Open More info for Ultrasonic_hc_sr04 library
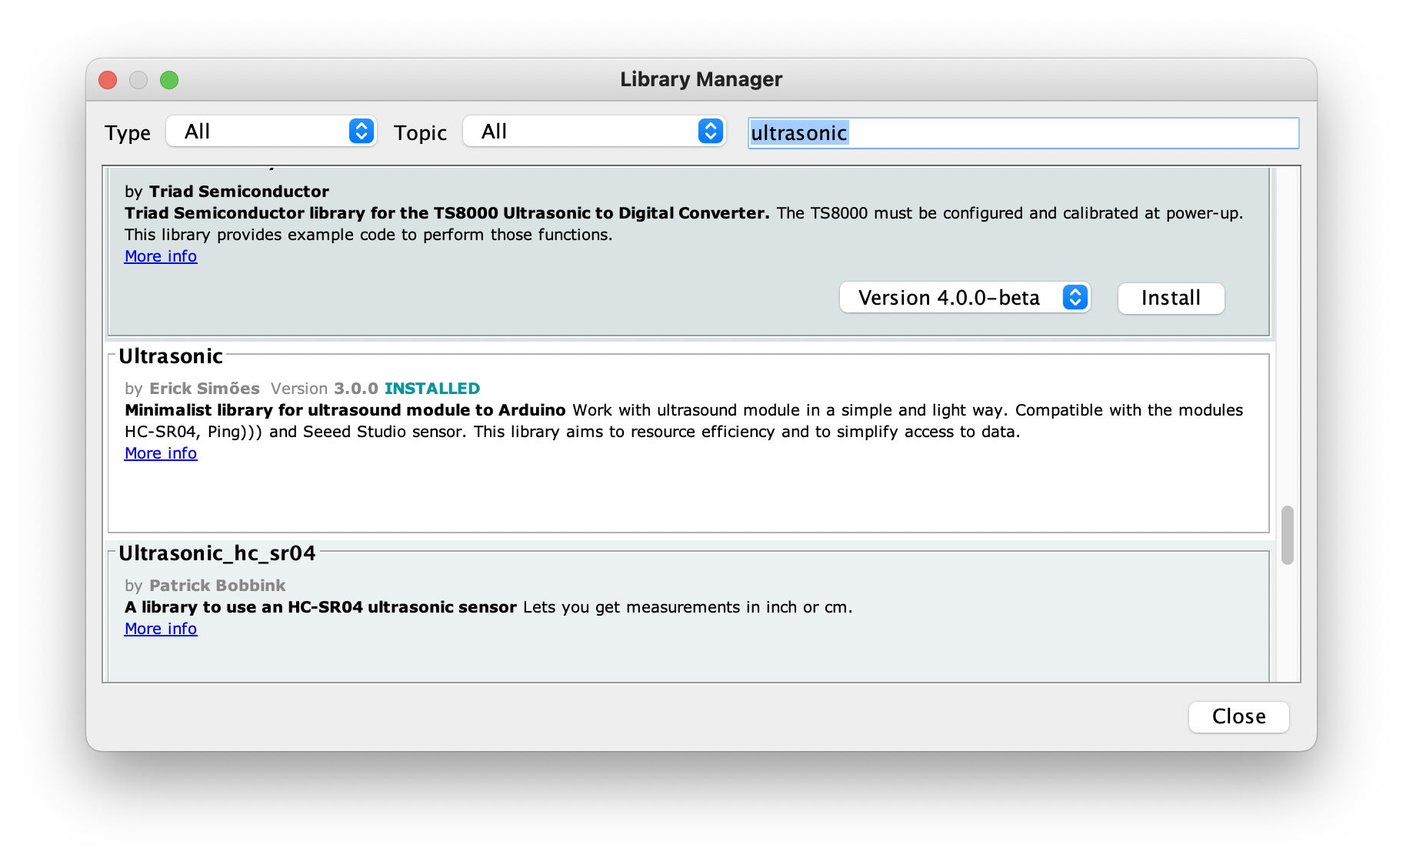Screen dimensions: 1403x865 160,628
